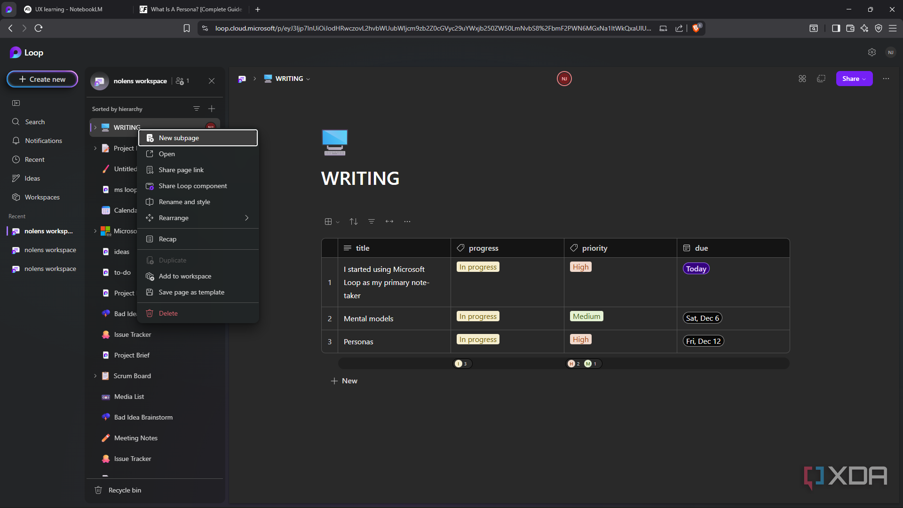Open the WRITING breadcrumb dropdown

[308, 79]
